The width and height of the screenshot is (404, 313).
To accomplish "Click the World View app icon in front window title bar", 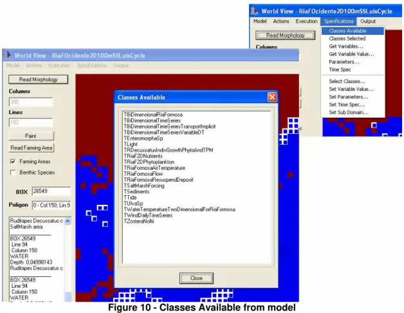I will (x=8, y=55).
